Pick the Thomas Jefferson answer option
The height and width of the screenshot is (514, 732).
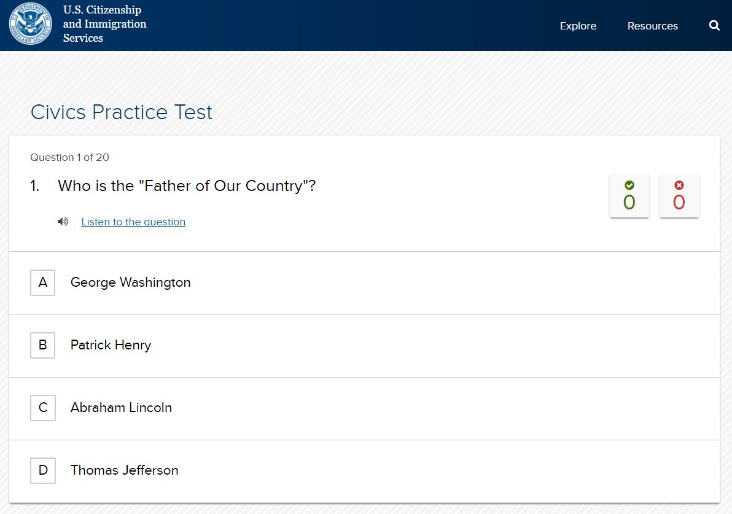pos(124,470)
